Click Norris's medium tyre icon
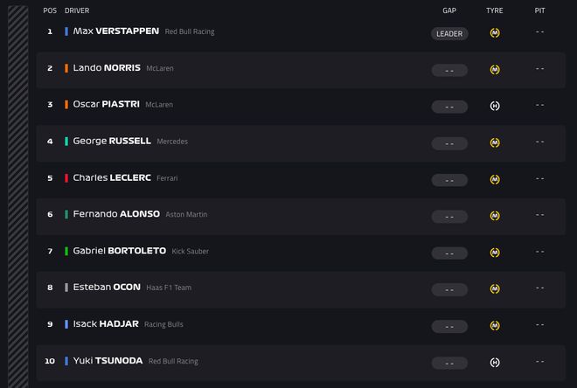Image resolution: width=577 pixels, height=388 pixels. point(495,70)
